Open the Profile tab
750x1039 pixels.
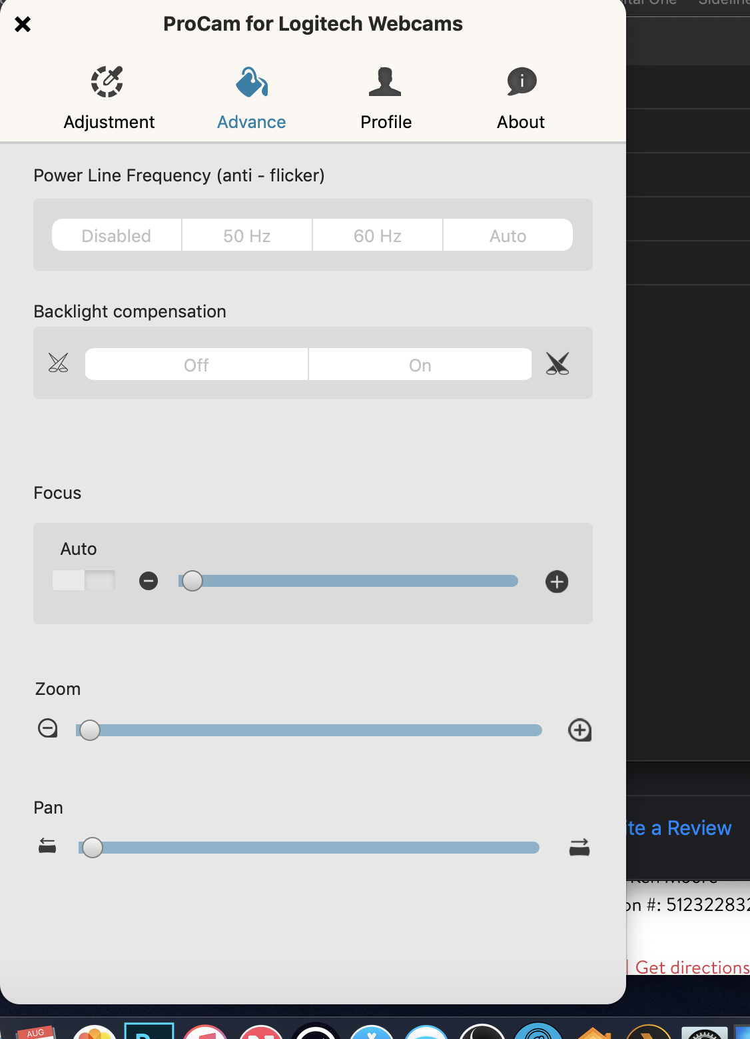pyautogui.click(x=386, y=99)
